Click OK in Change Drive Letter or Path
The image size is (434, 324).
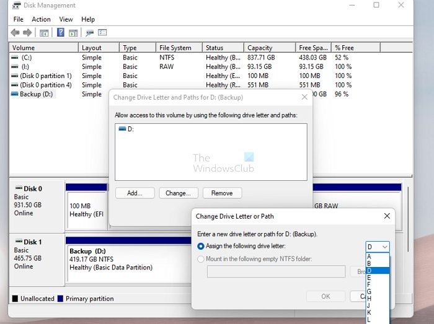[325, 296]
